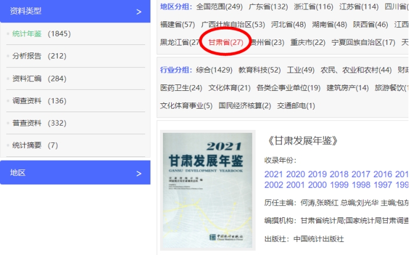The image size is (409, 255).
Task: Open 统计摘要 (7) category
Action: 35,145
